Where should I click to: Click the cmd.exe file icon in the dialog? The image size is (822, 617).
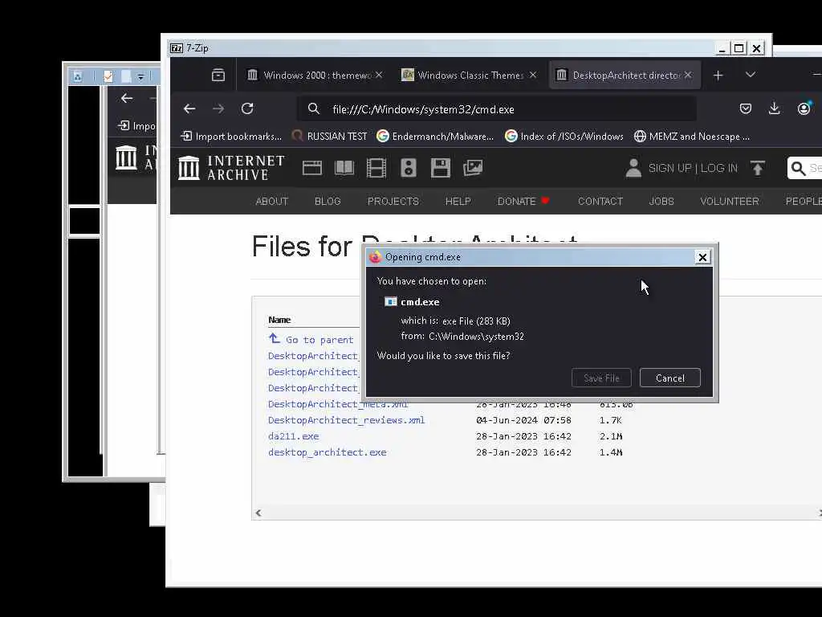[391, 302]
